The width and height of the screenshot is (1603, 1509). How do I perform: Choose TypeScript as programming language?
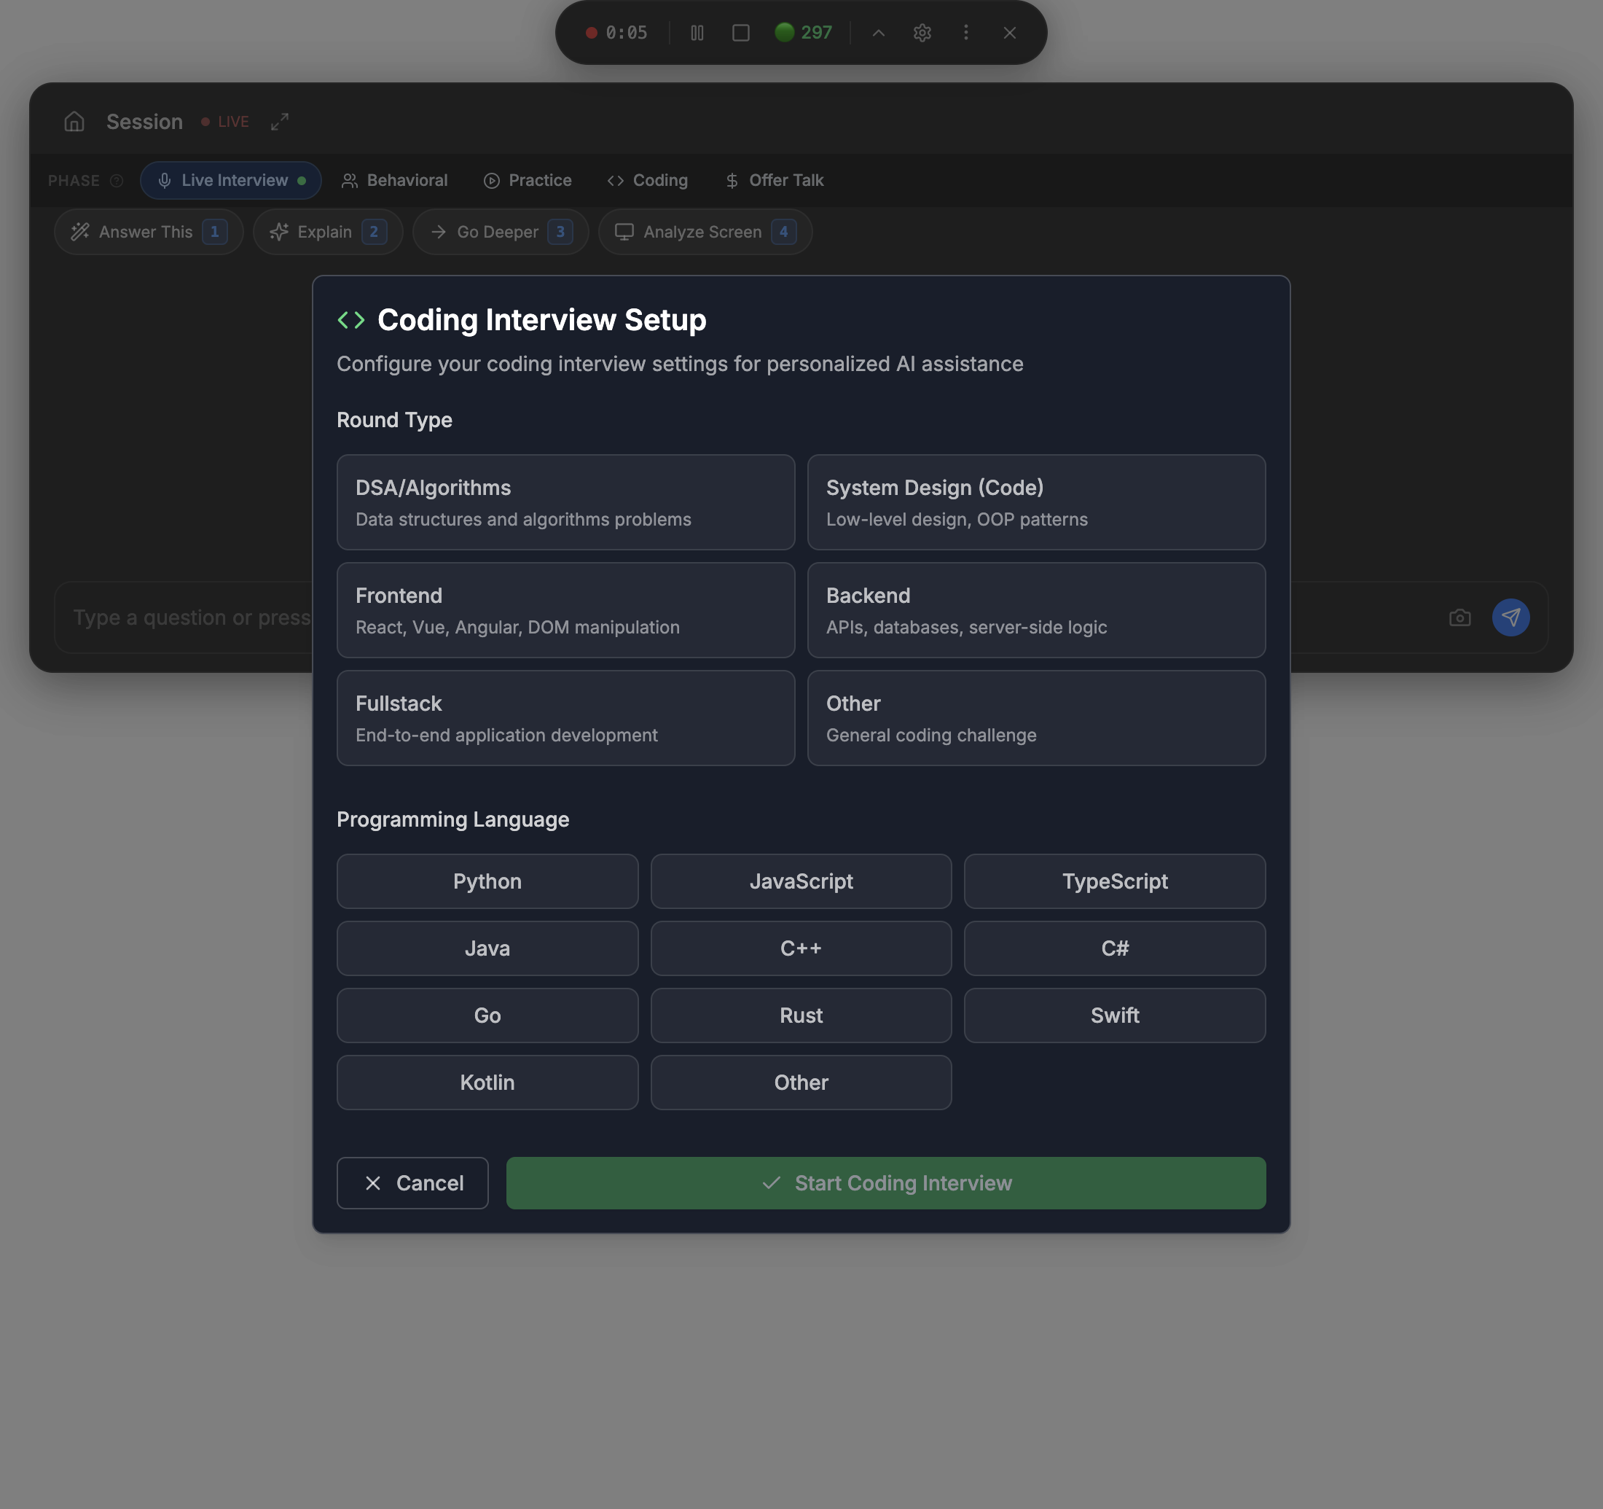[1115, 881]
